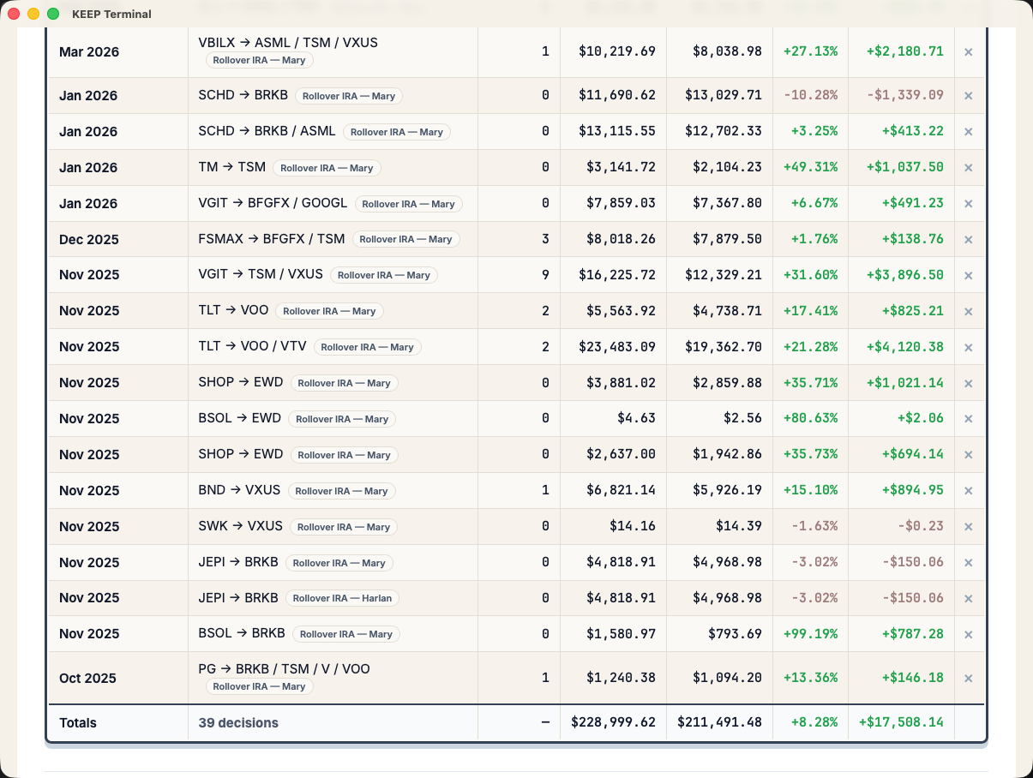Click the total gain +$17,508.14
This screenshot has width=1033, height=778.
click(901, 722)
